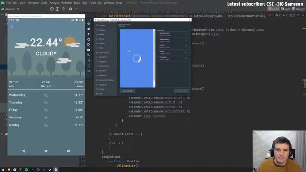
Task: Switch editor to Split view
Action: click(285, 9)
